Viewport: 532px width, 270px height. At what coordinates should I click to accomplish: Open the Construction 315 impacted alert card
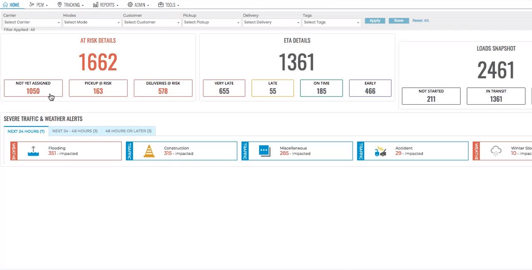(x=181, y=151)
